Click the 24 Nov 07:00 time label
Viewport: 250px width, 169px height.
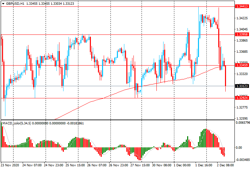click(32, 165)
